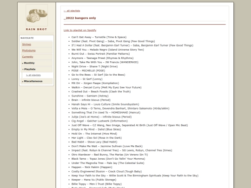Click 'Her Light – Cleo Sol' entry
Image resolution: width=251 pixels, height=188 pixels.
click(97, 138)
